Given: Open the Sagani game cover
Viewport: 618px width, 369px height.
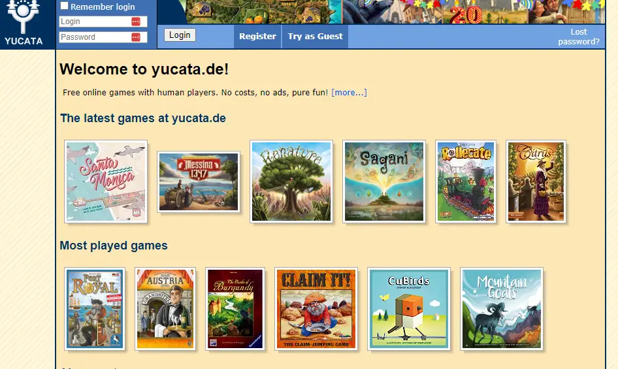Looking at the screenshot, I should click(x=384, y=182).
